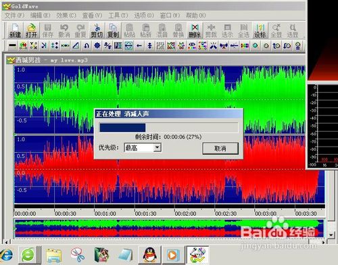
Task: Click the 删除 (Delete) toolbar icon
Action: [x=195, y=30]
